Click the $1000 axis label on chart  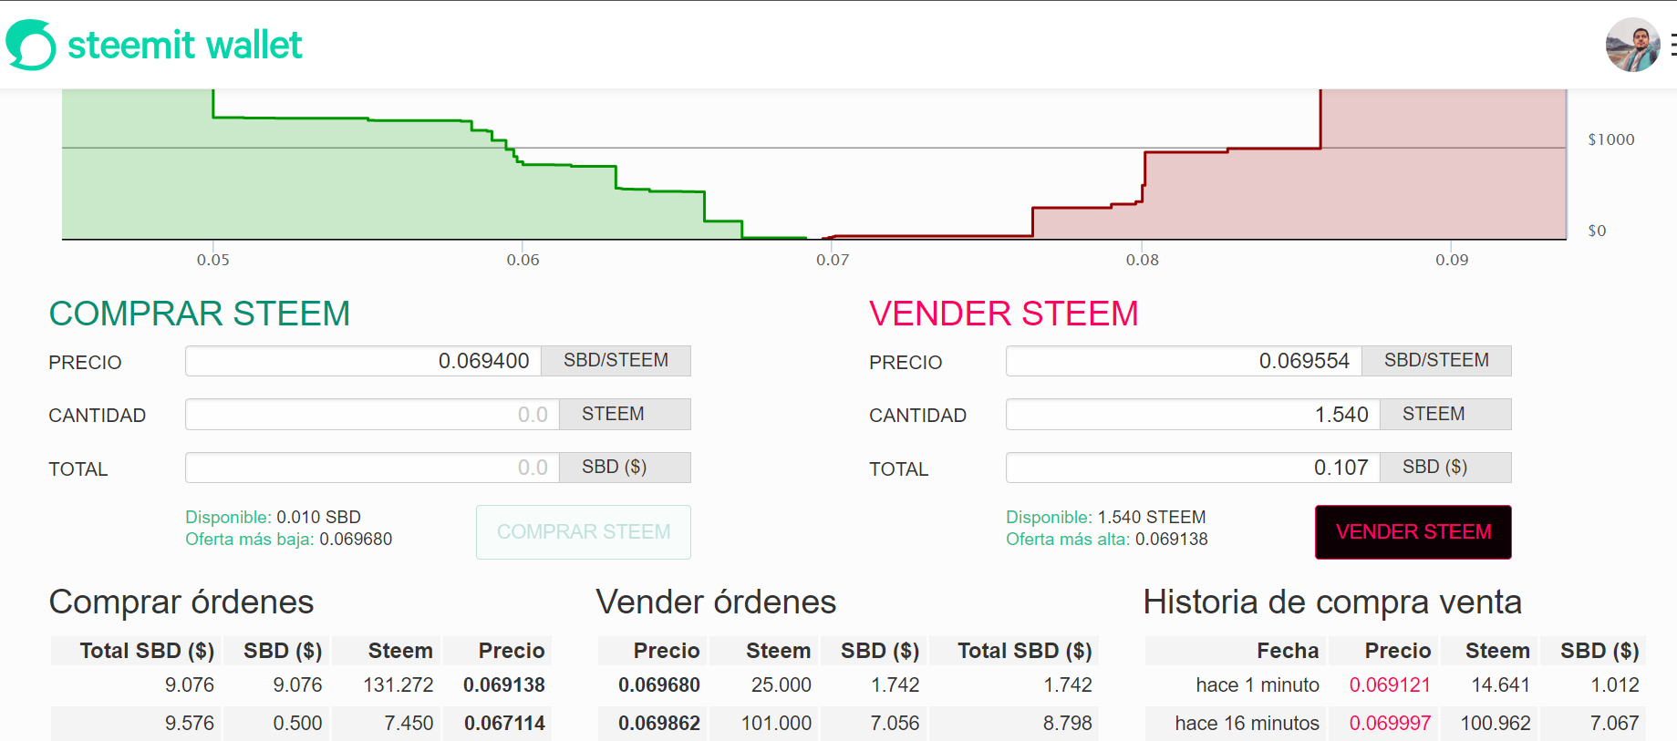pos(1611,139)
